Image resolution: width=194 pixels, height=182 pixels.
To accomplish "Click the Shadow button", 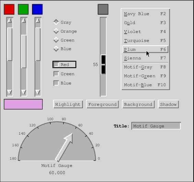I will (x=168, y=104).
